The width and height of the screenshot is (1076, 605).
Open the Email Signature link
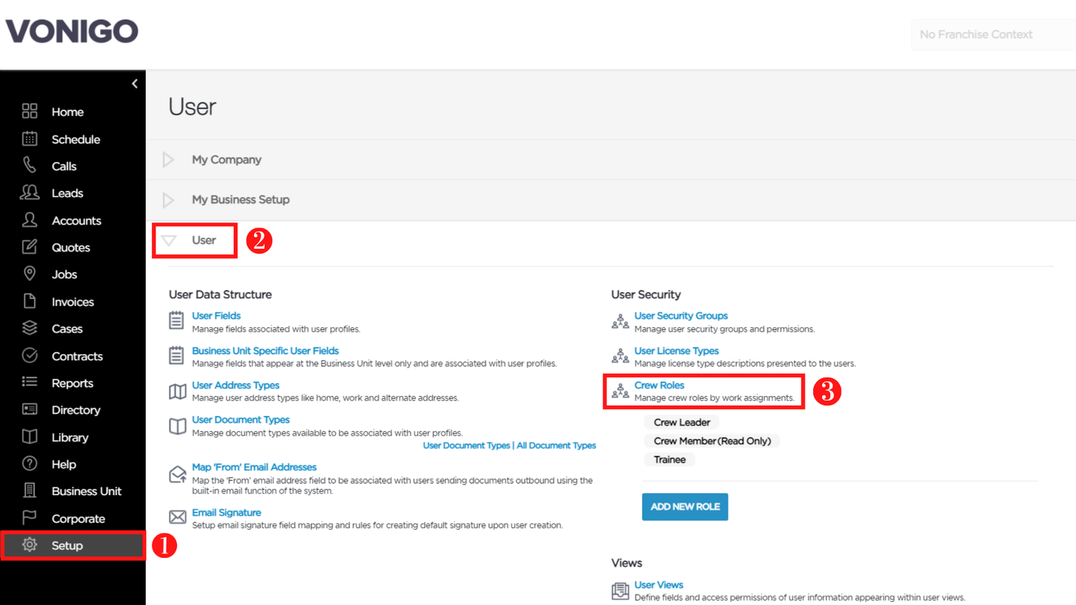coord(226,512)
